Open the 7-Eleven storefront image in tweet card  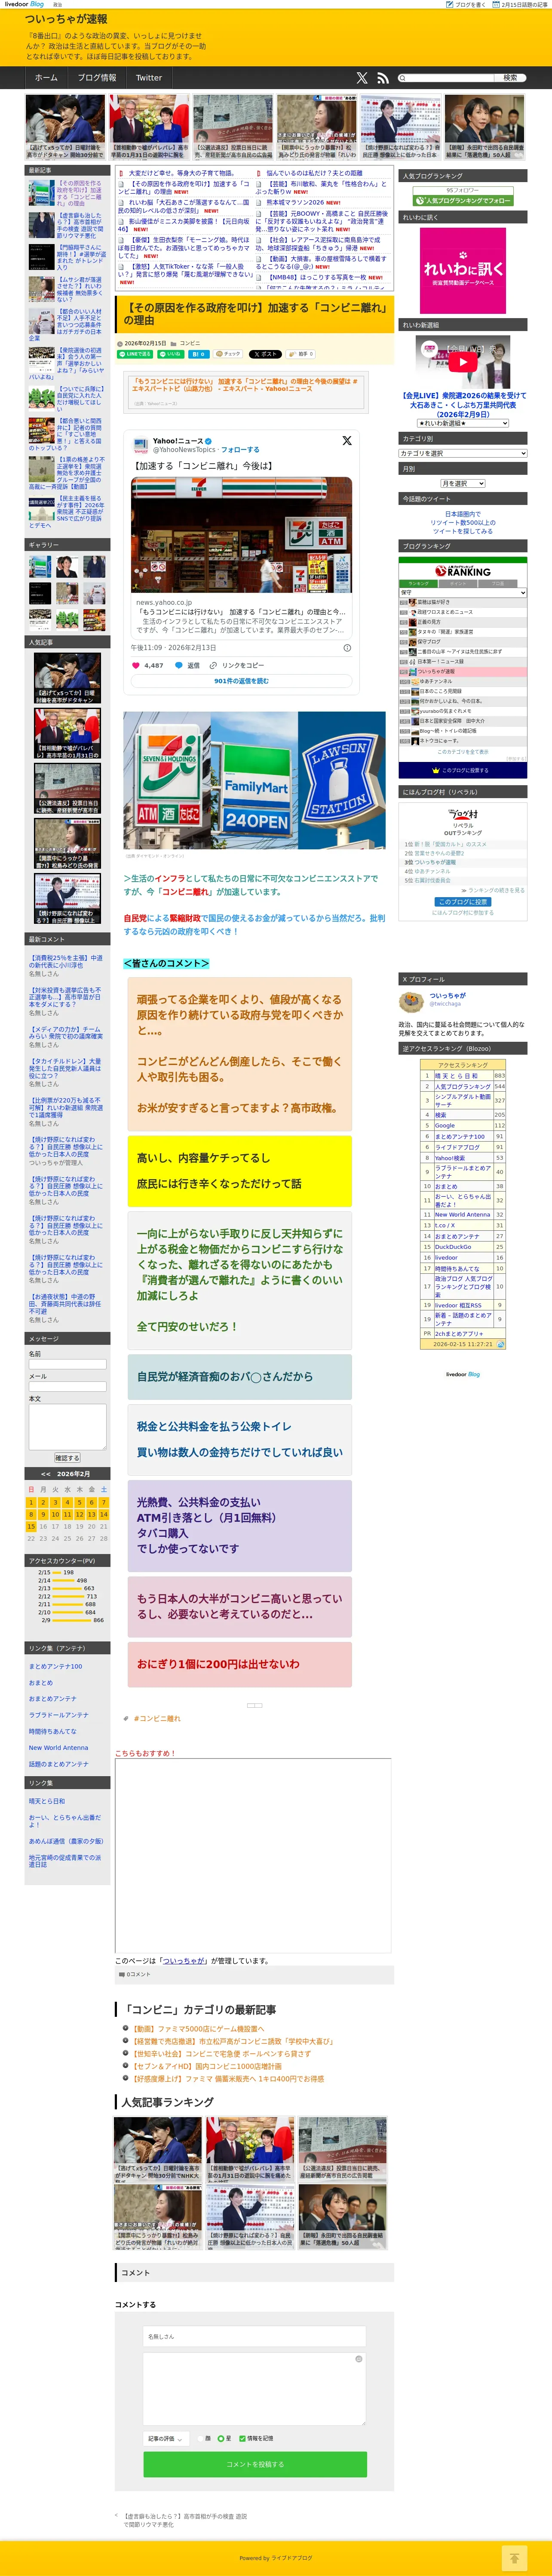242,535
